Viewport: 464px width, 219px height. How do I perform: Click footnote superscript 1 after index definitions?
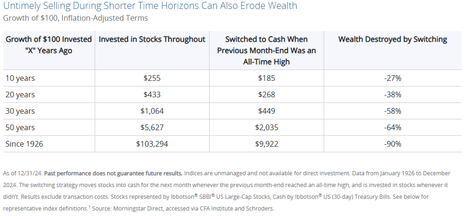point(90,207)
